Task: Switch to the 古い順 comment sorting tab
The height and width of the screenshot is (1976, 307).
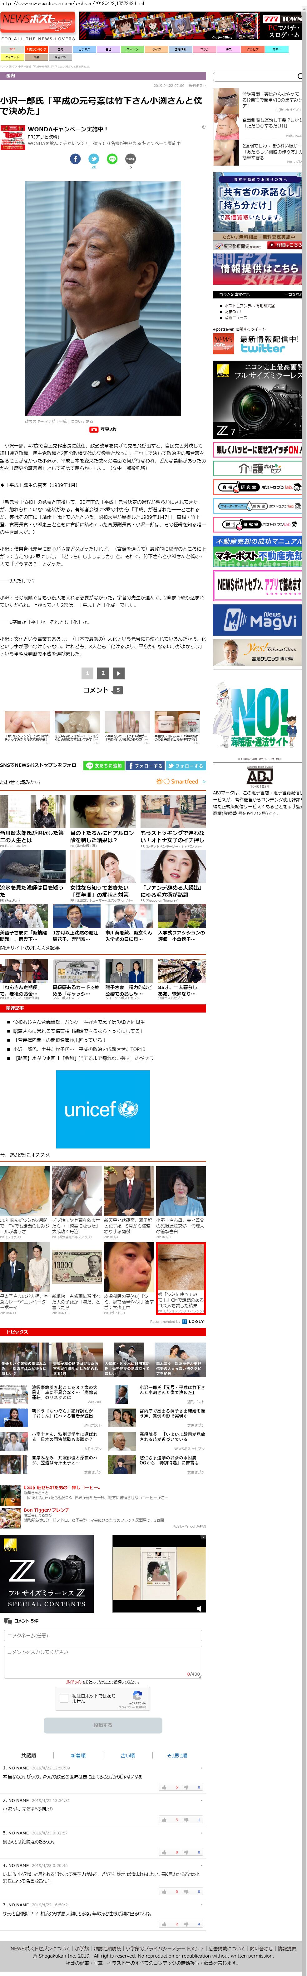Action: point(127,1755)
